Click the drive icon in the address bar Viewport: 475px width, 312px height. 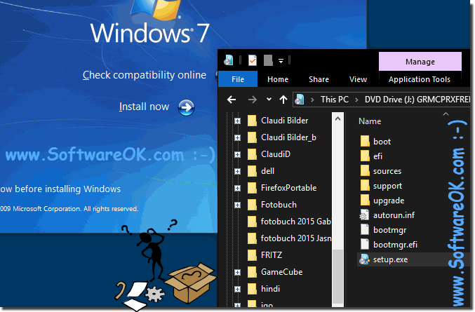pos(300,100)
